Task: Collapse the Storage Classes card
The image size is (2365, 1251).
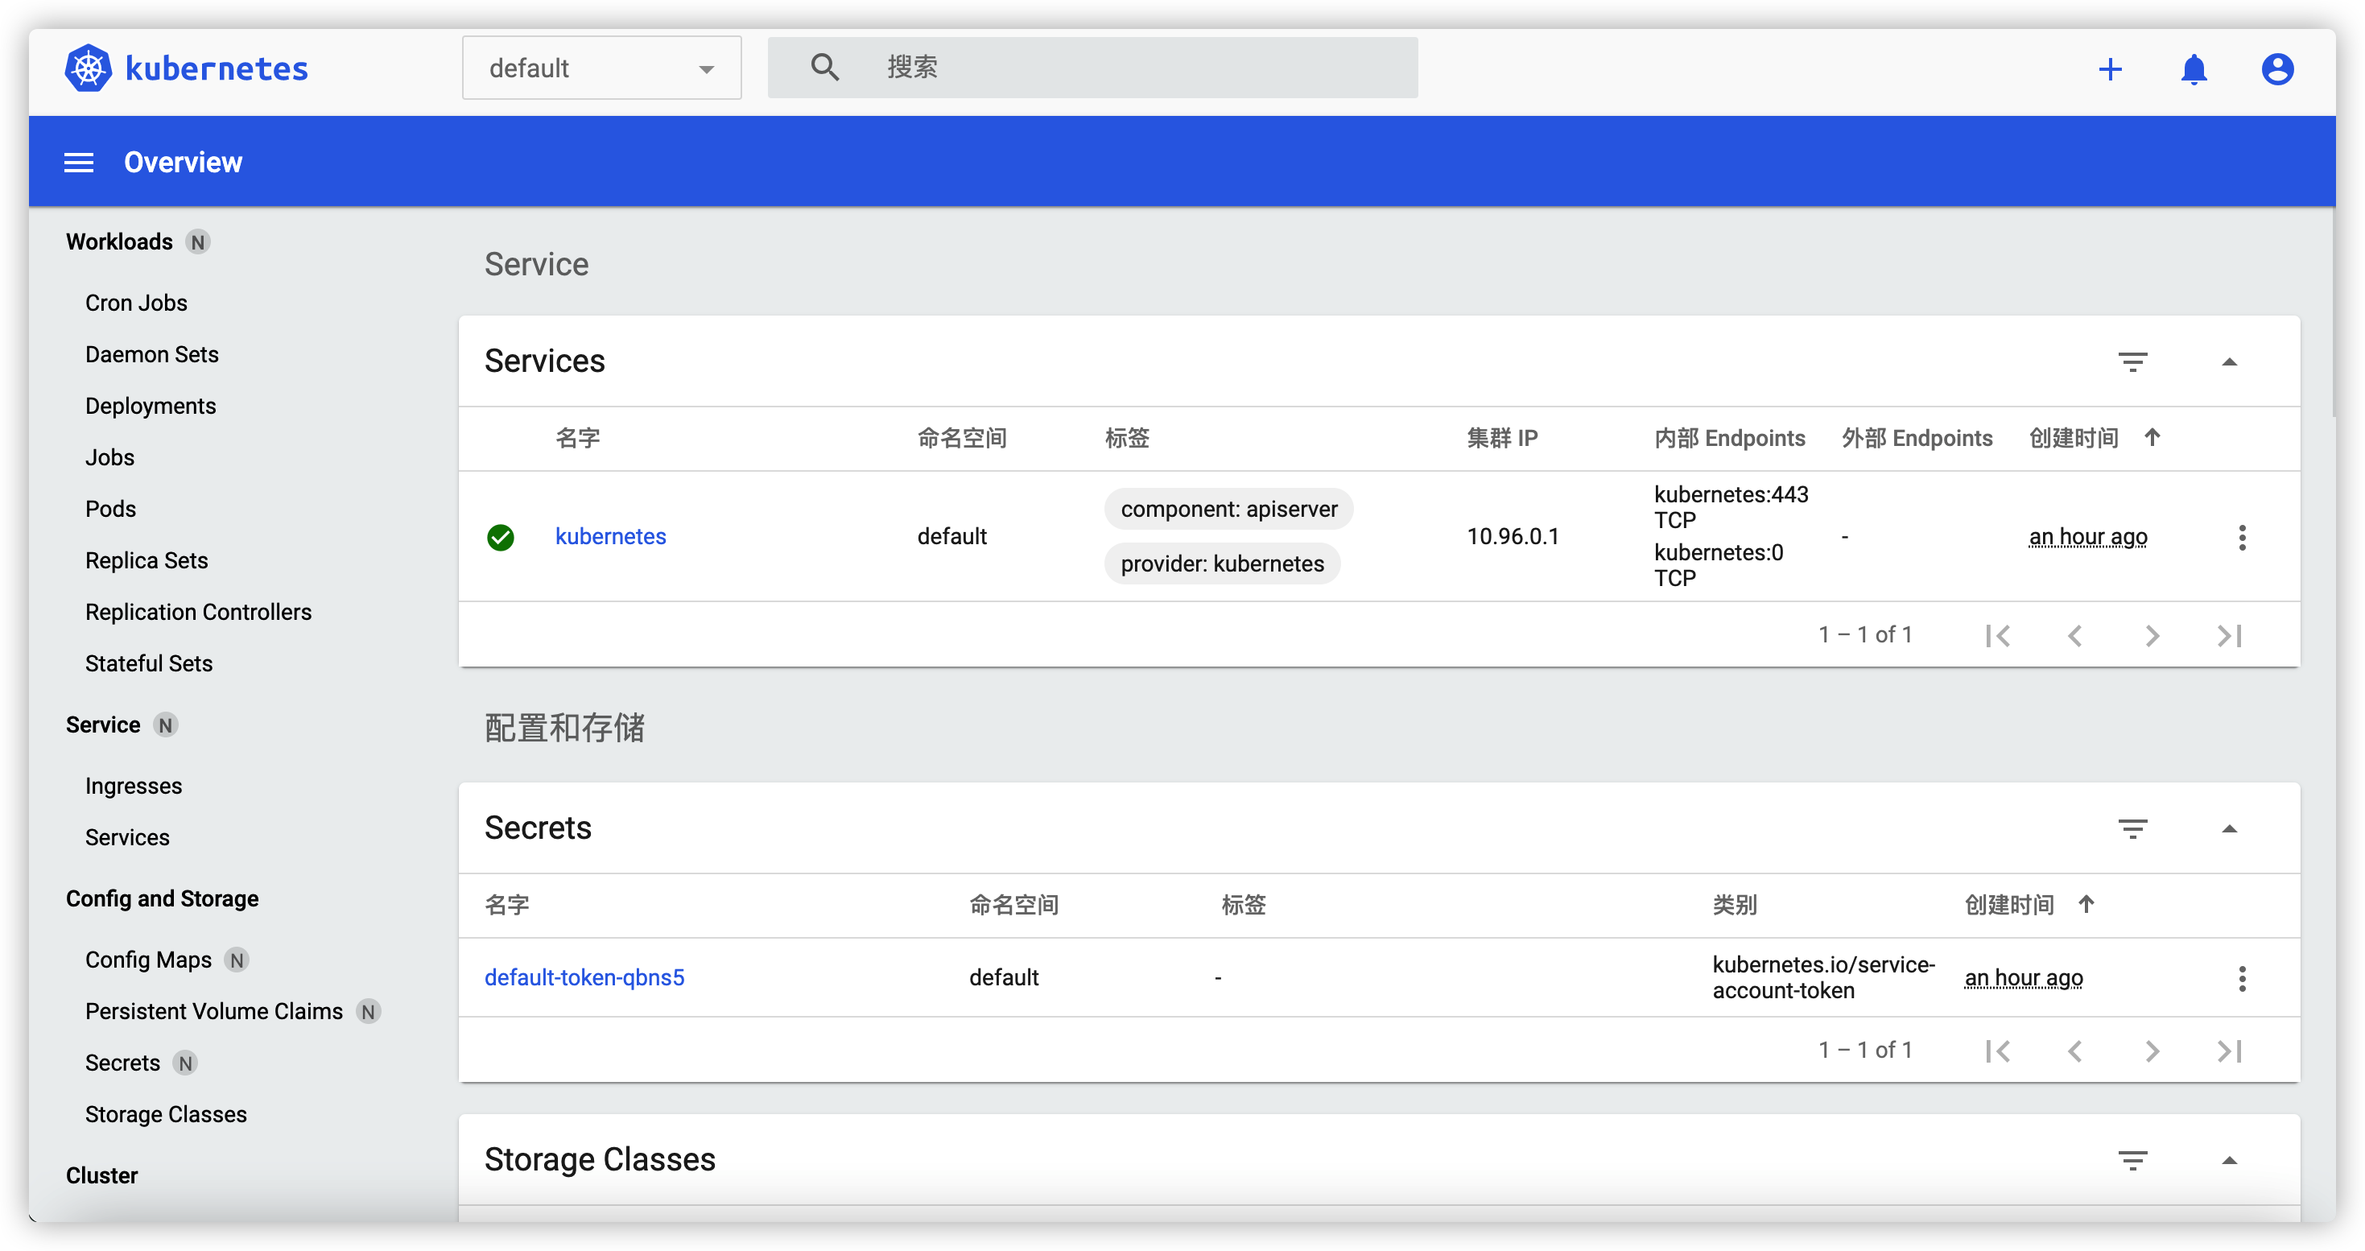Action: pos(2228,1160)
